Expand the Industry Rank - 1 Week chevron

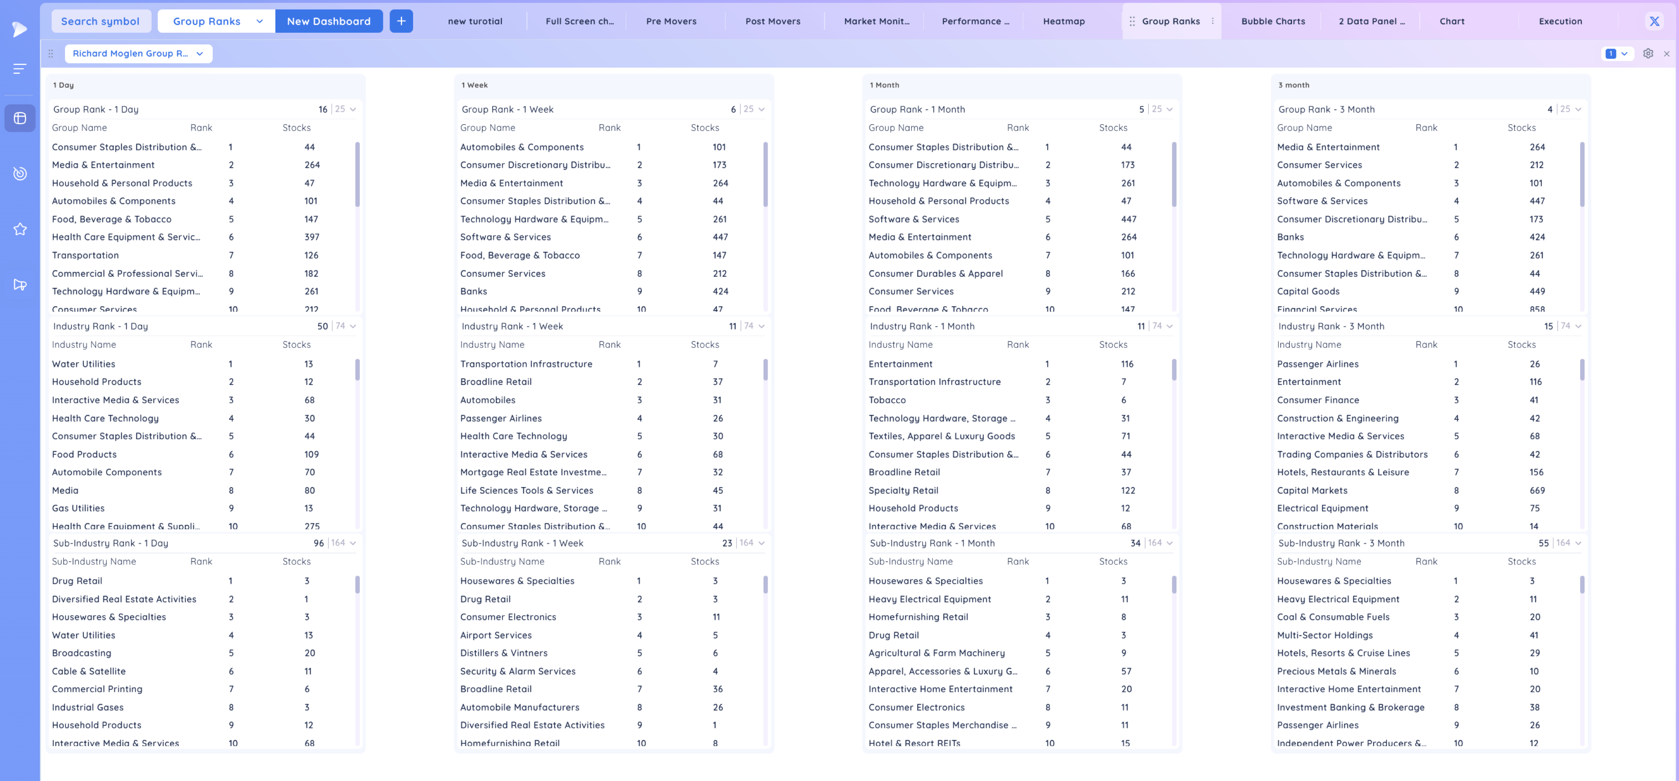click(761, 326)
